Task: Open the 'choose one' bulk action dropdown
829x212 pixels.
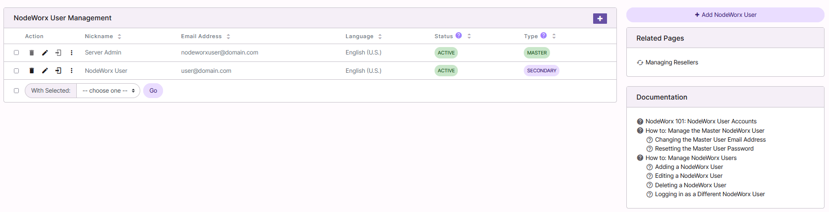Action: click(x=109, y=91)
